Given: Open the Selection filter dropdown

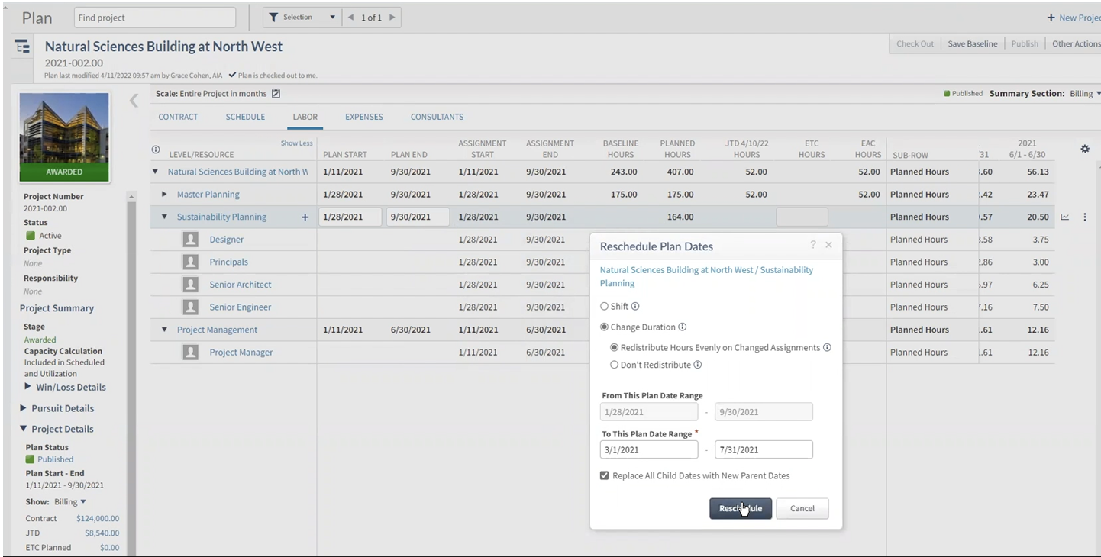Looking at the screenshot, I should [x=332, y=17].
